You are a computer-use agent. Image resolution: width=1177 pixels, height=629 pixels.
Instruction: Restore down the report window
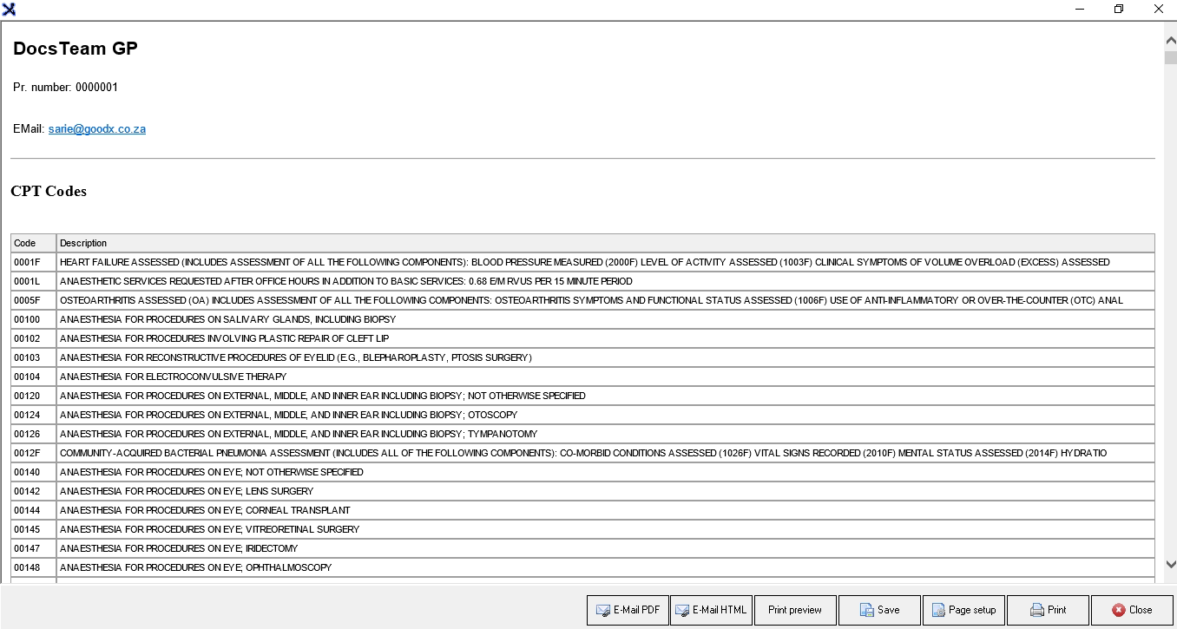tap(1119, 10)
